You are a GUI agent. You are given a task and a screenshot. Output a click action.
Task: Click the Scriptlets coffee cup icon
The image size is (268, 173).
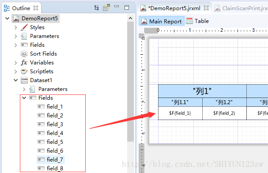coord(24,71)
